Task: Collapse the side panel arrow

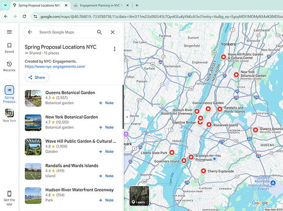Action: pos(127,117)
